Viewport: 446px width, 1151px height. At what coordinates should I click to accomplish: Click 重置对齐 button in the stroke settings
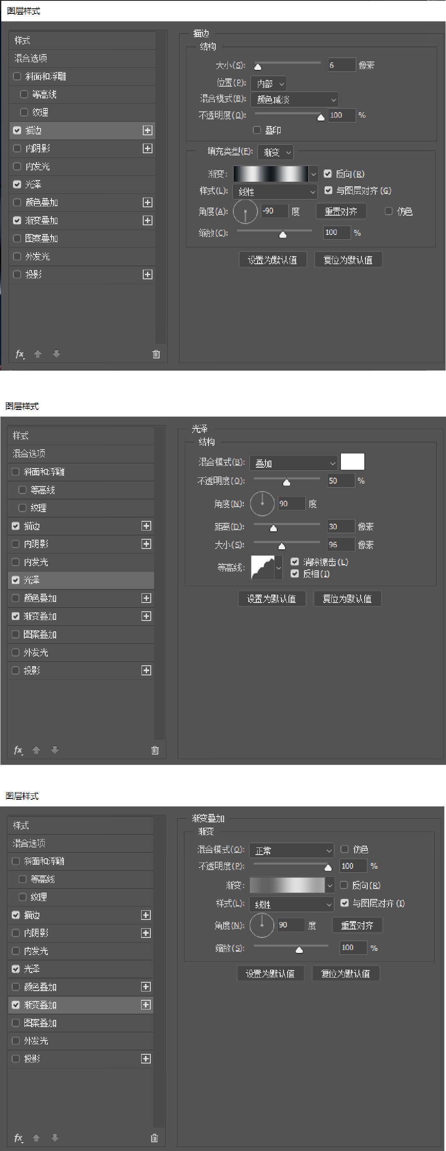pyautogui.click(x=341, y=211)
